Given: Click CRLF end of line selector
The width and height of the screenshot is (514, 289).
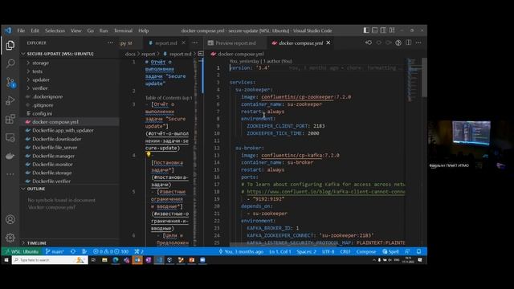Looking at the screenshot, I should [345, 251].
